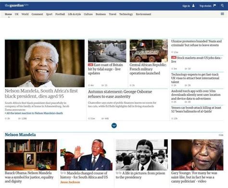This screenshot has width=228, height=188.
Task: Open Ukraine protesters branded Nazis headline
Action: point(196,43)
